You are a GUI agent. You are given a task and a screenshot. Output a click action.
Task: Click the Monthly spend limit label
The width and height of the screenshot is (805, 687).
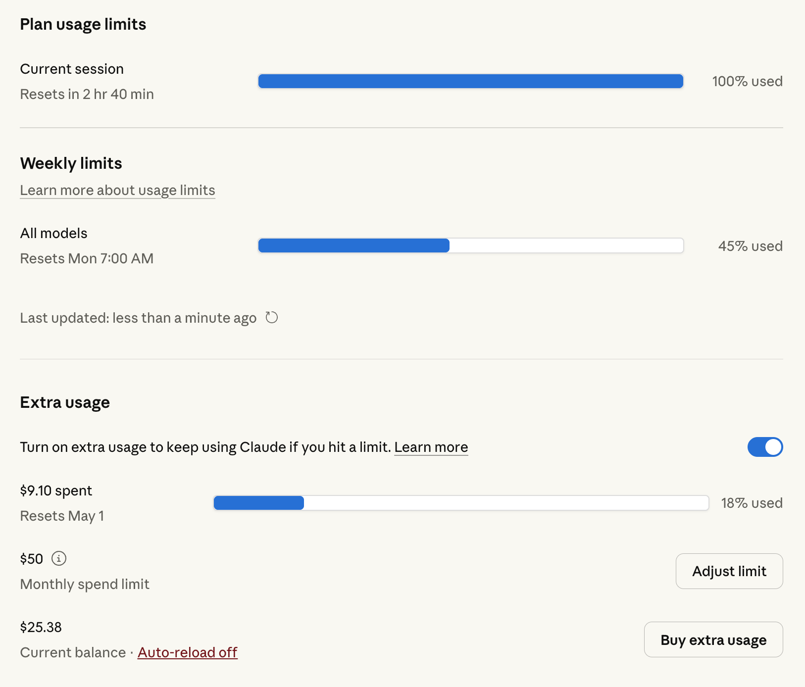click(85, 584)
